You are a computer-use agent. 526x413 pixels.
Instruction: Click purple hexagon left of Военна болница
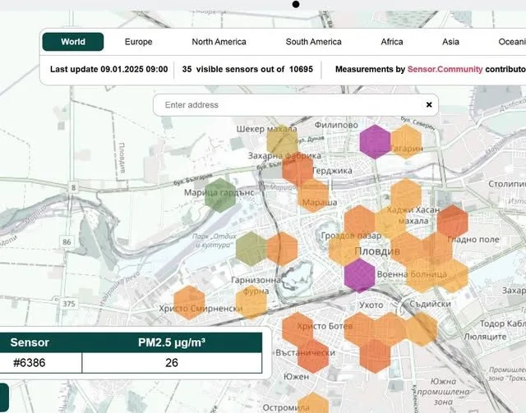(x=359, y=274)
